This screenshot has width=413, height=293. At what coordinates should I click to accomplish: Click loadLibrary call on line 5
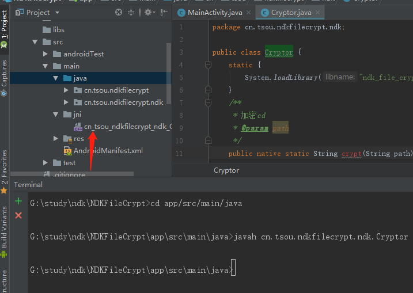pos(295,78)
